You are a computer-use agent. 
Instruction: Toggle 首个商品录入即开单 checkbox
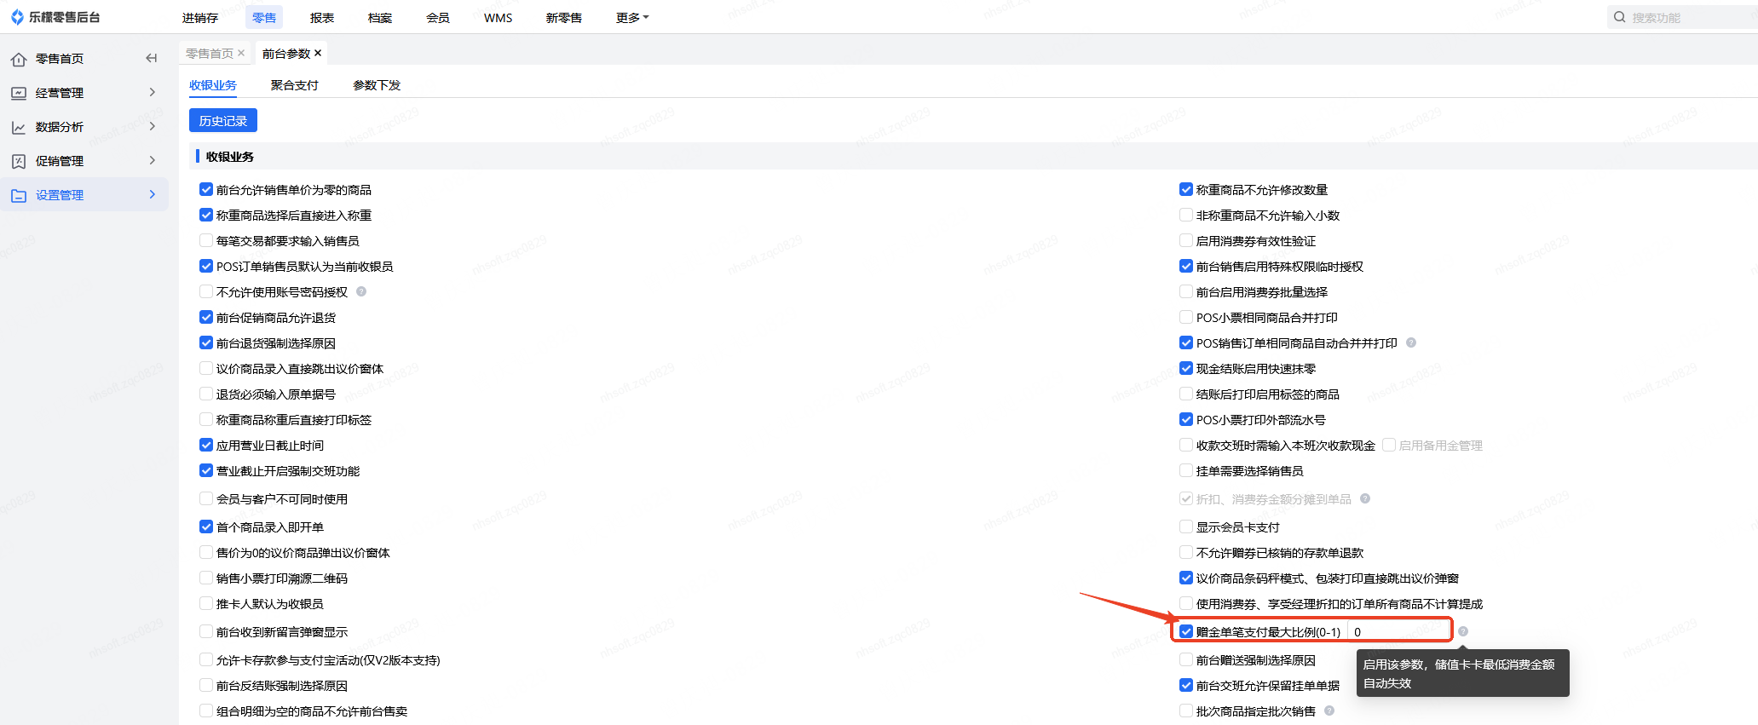(x=206, y=526)
